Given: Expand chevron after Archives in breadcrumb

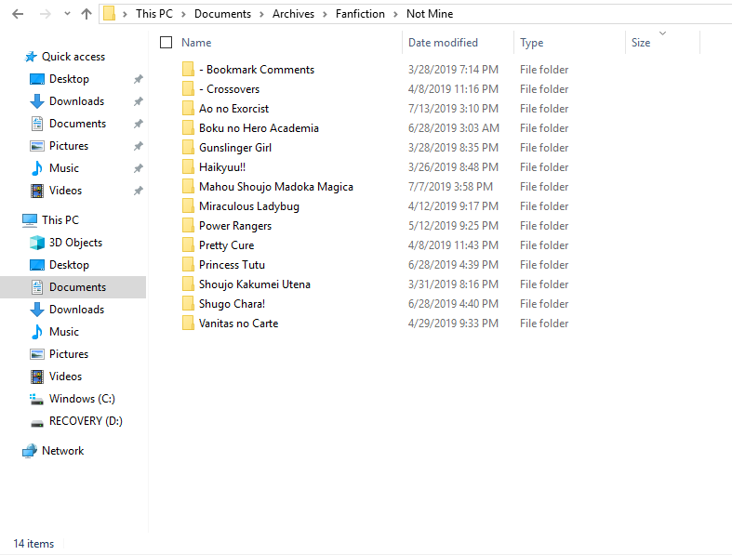Looking at the screenshot, I should (325, 15).
